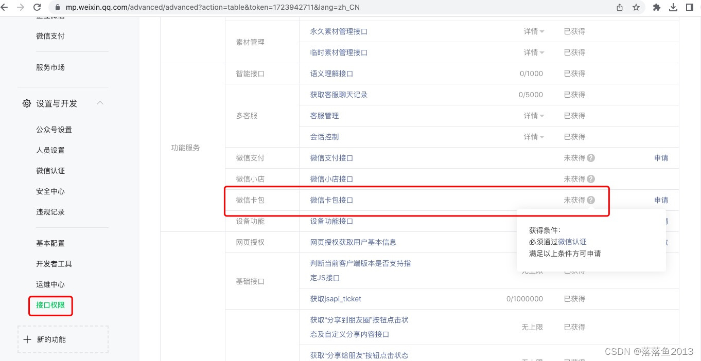Click question mark beside 微信小店接口 status
Screen dimensions: 701x361
591,179
